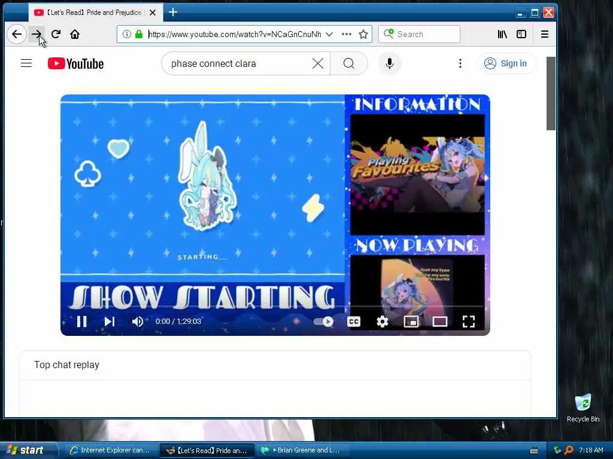Switch to Brian Greene taskbar window

[301, 450]
